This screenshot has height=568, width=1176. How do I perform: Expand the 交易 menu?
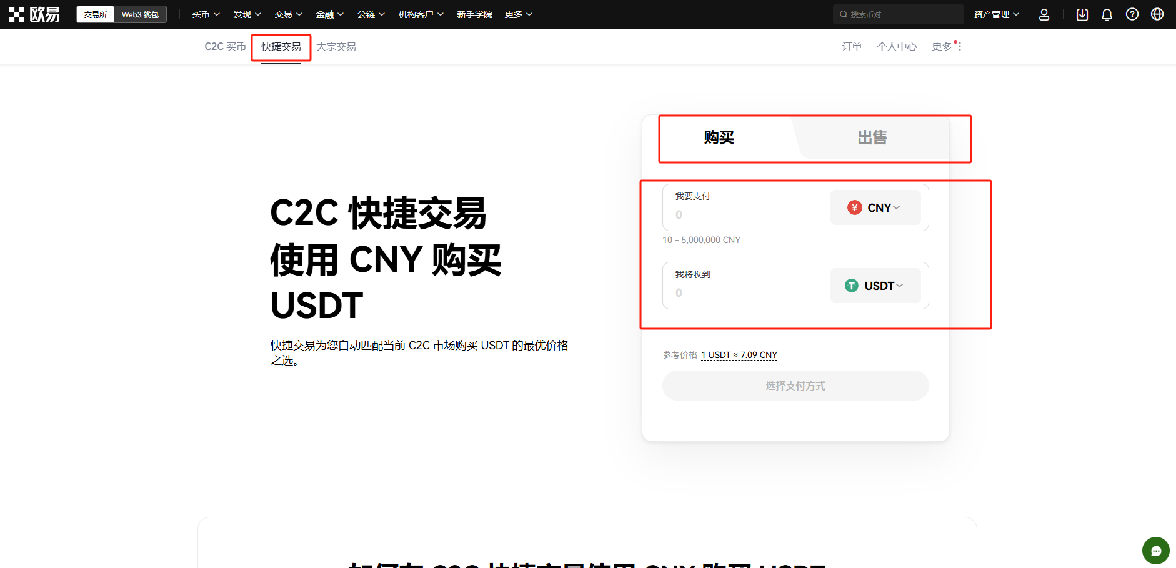pyautogui.click(x=288, y=14)
